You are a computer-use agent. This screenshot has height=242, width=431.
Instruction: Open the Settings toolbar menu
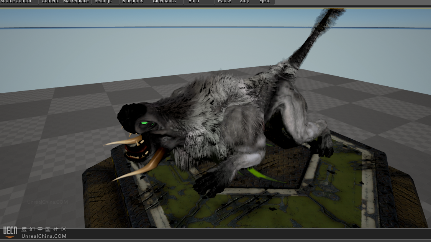coord(103,2)
